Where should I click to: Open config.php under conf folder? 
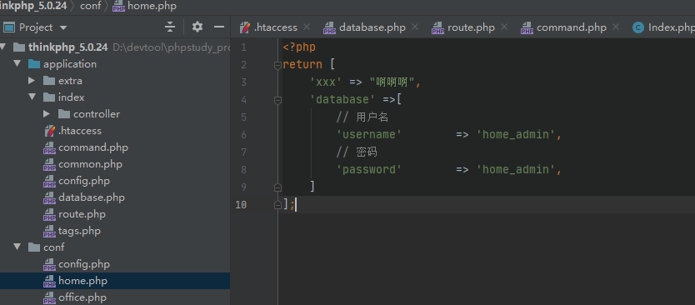tap(84, 264)
